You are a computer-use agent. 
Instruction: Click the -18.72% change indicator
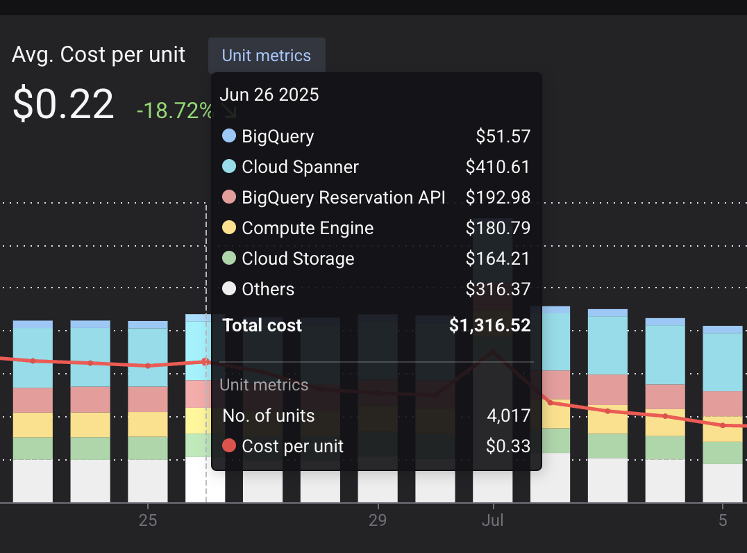pos(174,110)
